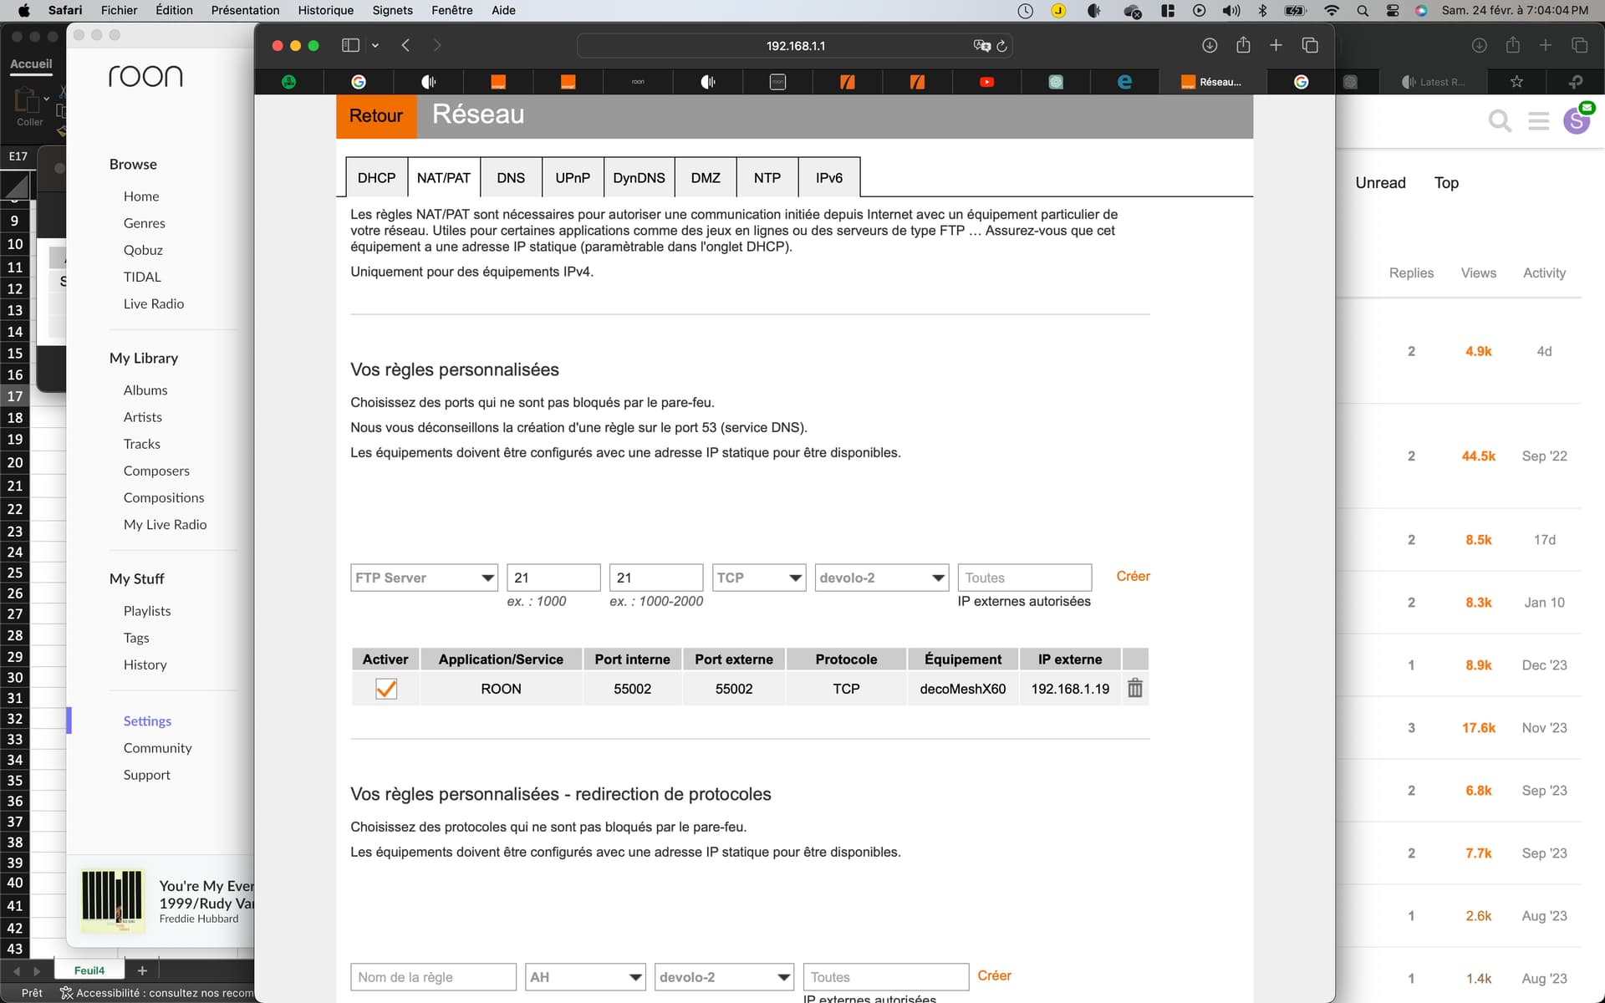Screen dimensions: 1605x1003
Task: Delete the ROON rule with trash icon
Action: point(1134,688)
